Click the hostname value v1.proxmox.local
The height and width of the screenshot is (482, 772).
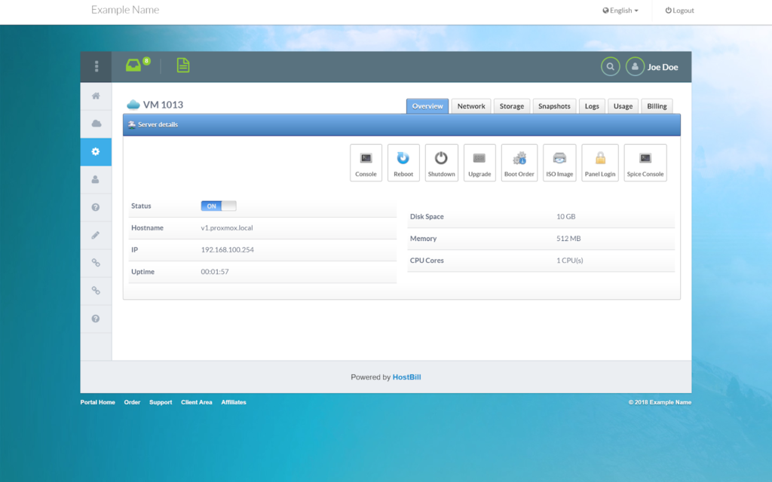tap(227, 228)
